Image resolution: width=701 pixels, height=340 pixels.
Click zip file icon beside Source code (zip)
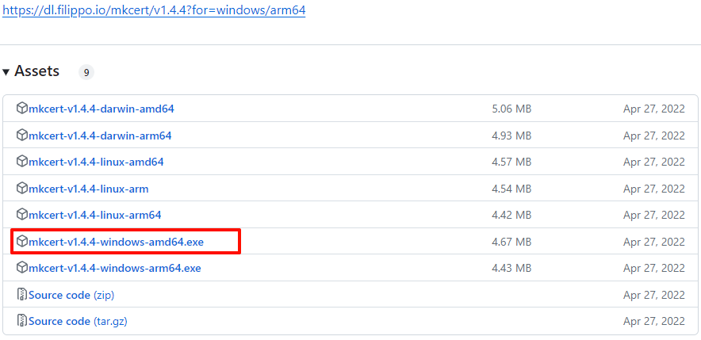coord(22,294)
